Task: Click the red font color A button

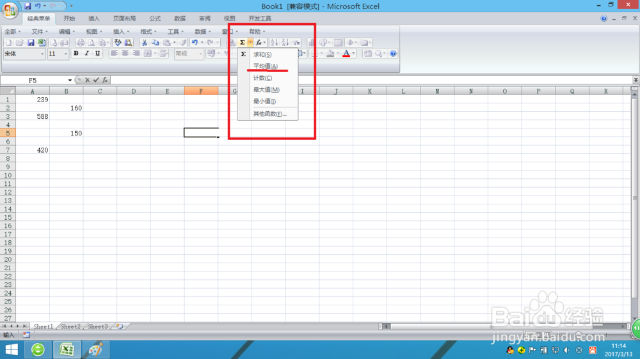Action: coord(346,54)
